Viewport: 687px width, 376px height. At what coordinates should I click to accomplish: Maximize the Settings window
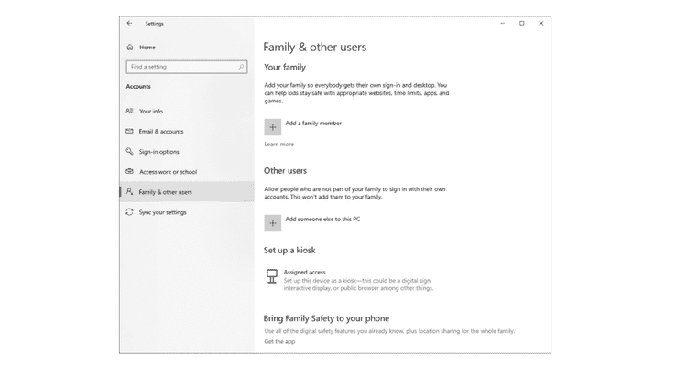pyautogui.click(x=522, y=23)
